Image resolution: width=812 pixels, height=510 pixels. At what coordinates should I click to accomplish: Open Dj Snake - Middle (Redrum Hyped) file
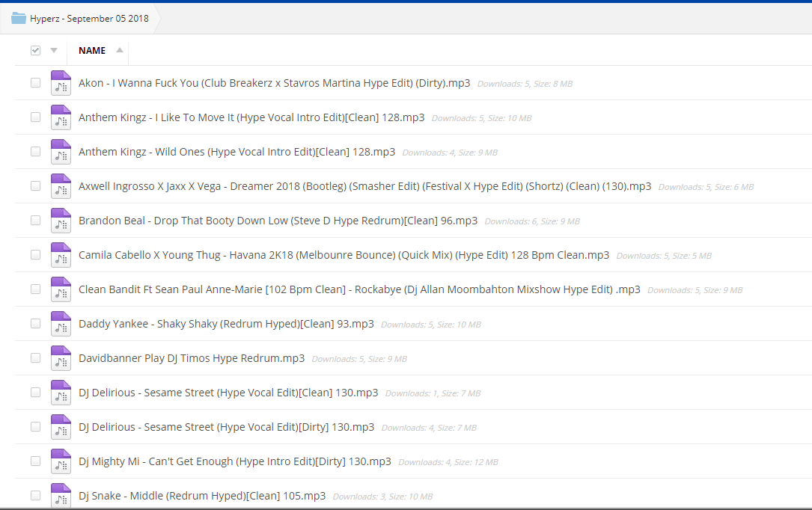202,496
